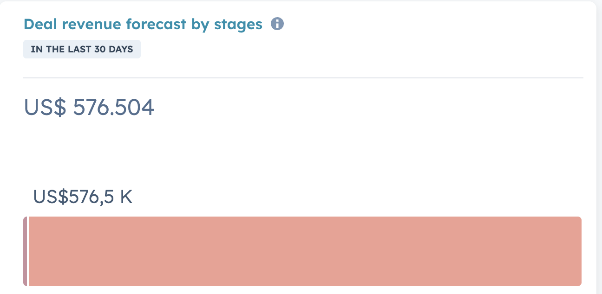Click the rounded right end of the salmon bar
This screenshot has height=294, width=602.
click(x=579, y=251)
